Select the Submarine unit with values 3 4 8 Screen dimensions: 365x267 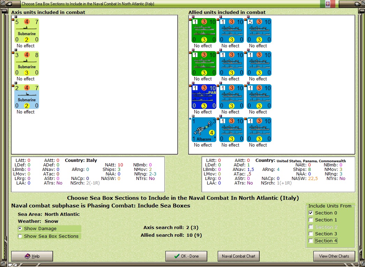click(27, 63)
